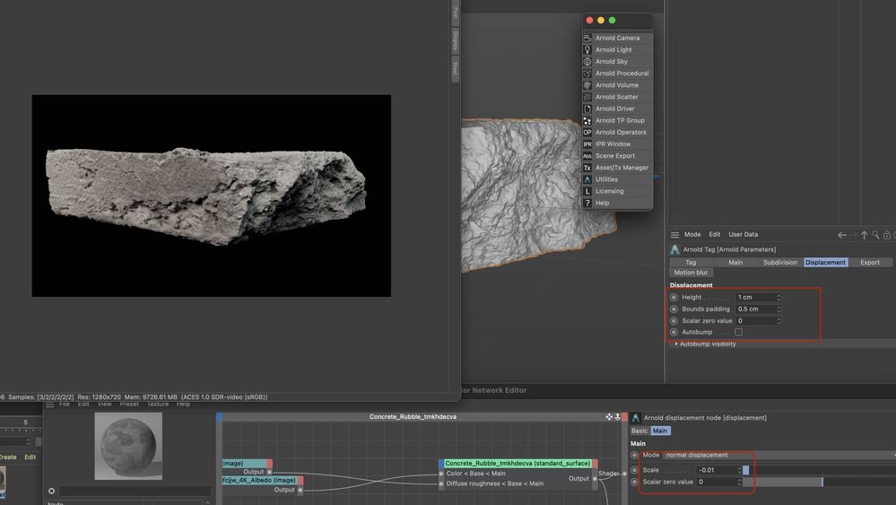Open the Motion blur tab
The height and width of the screenshot is (505, 896).
(691, 273)
